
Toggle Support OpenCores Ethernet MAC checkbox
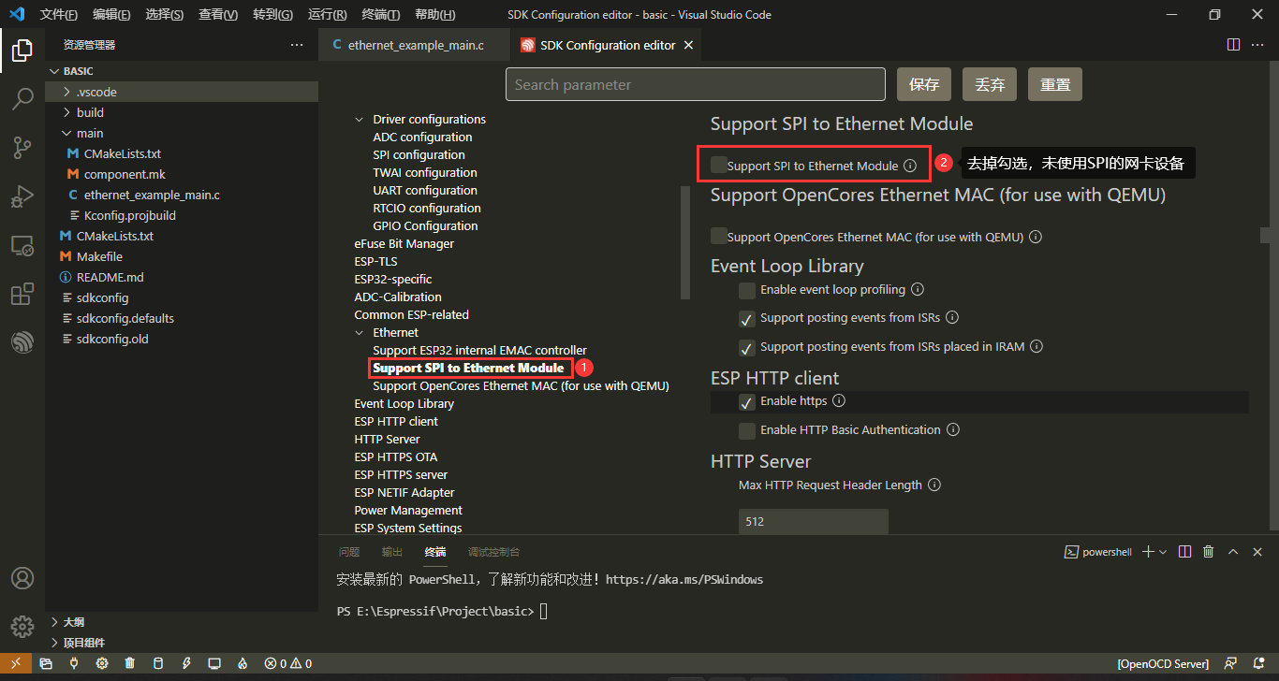(719, 236)
